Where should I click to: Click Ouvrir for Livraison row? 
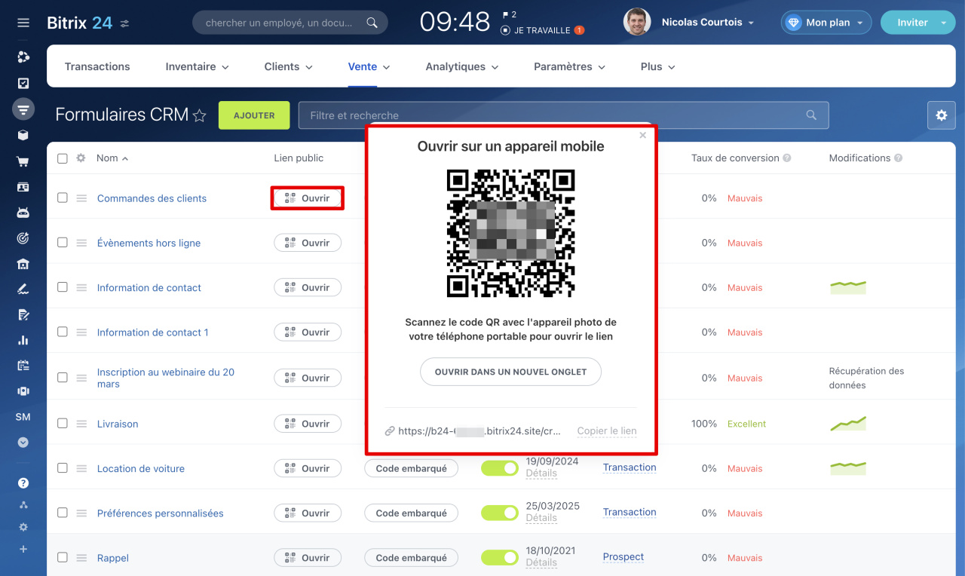pyautogui.click(x=308, y=424)
